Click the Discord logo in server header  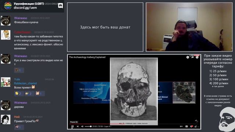60,6
